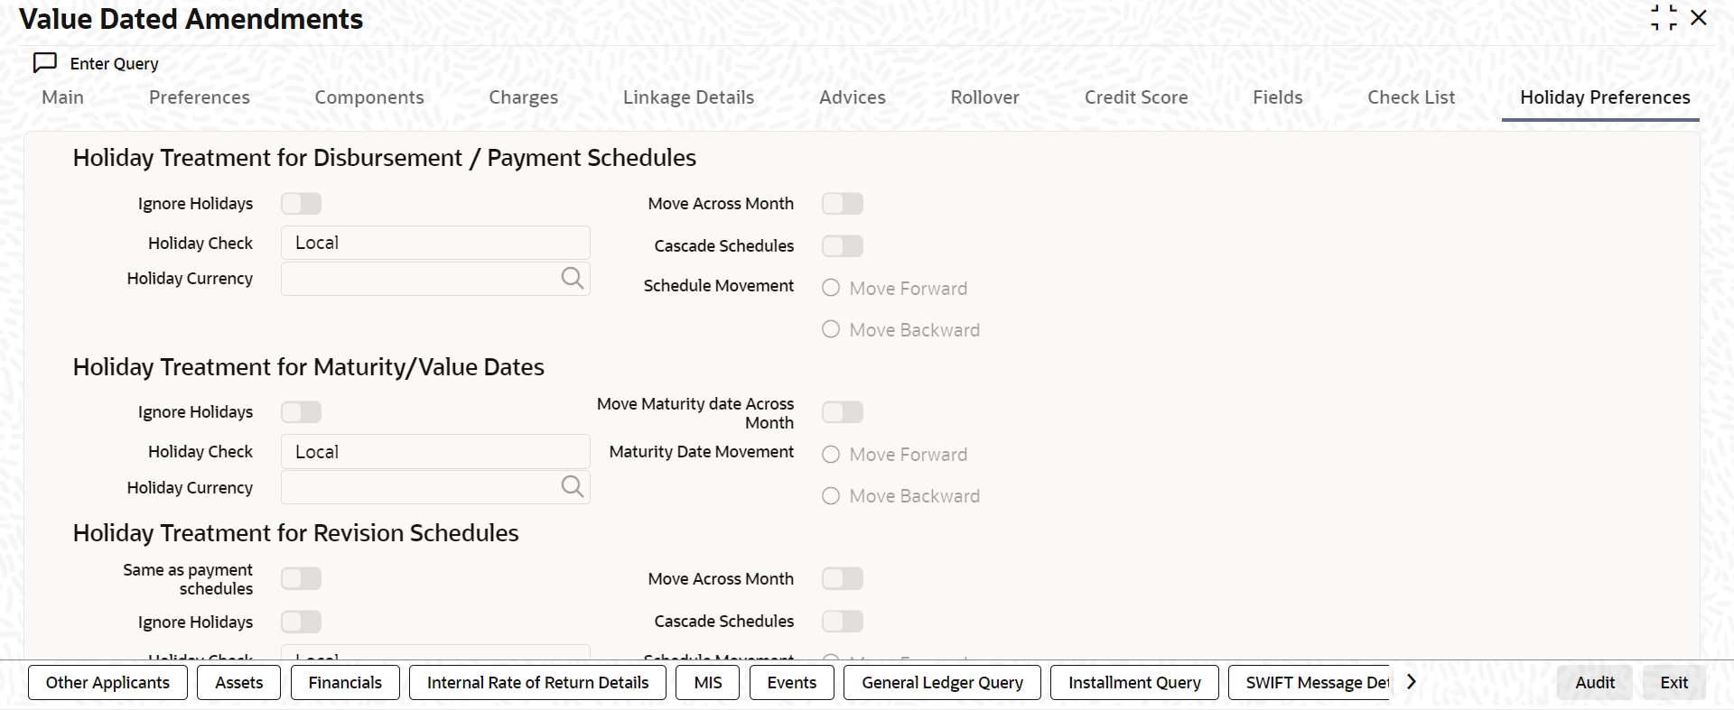Click heading Holiday Treatment for Disbursement / Payment Schedules
The height and width of the screenshot is (710, 1734).
click(x=385, y=158)
